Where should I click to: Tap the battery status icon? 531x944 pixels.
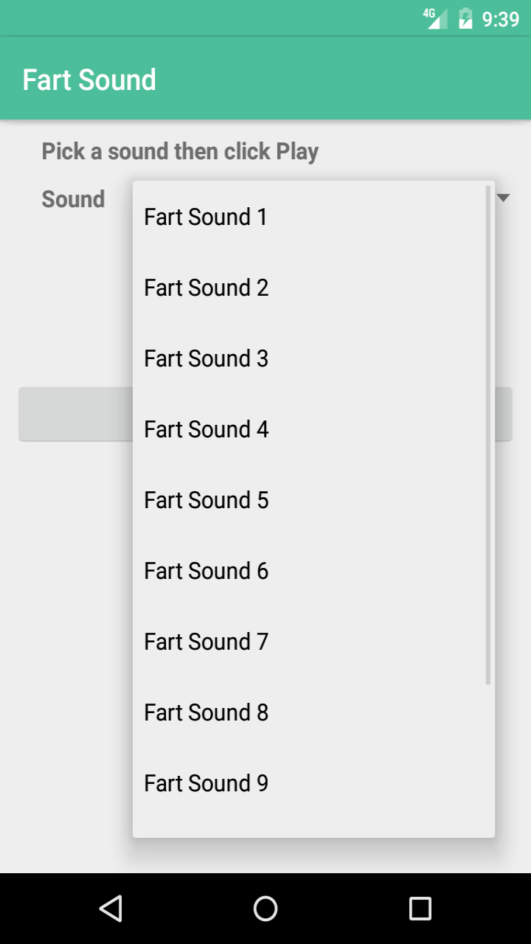465,18
